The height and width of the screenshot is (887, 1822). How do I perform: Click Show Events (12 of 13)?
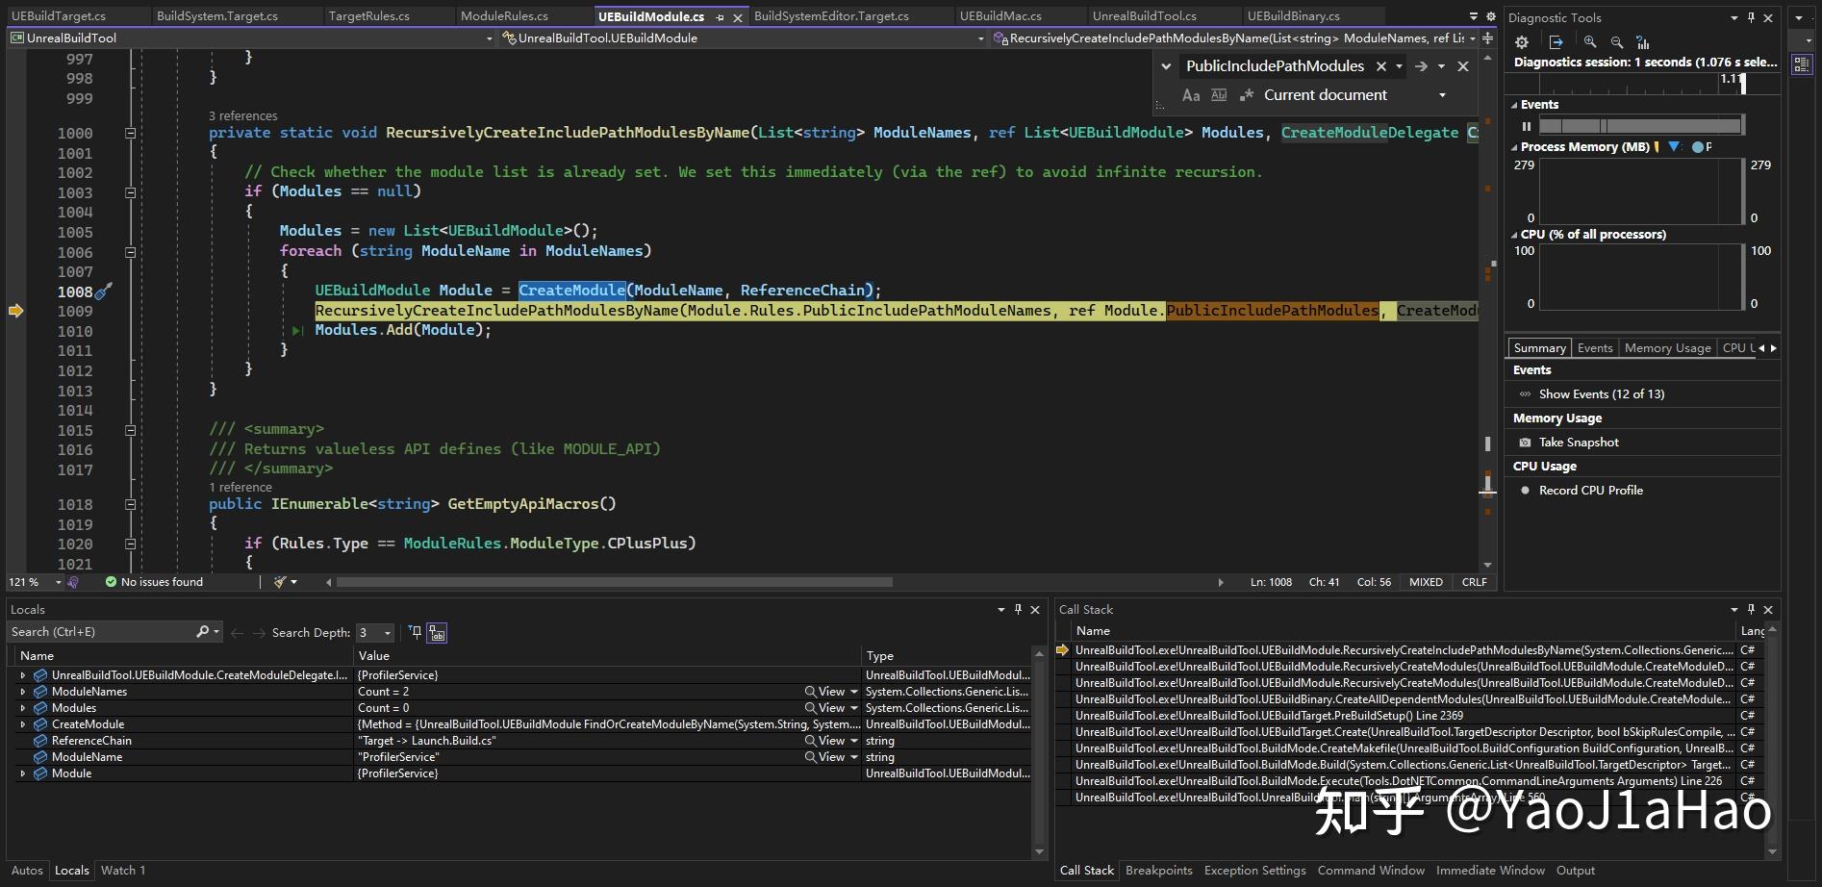(x=1603, y=393)
